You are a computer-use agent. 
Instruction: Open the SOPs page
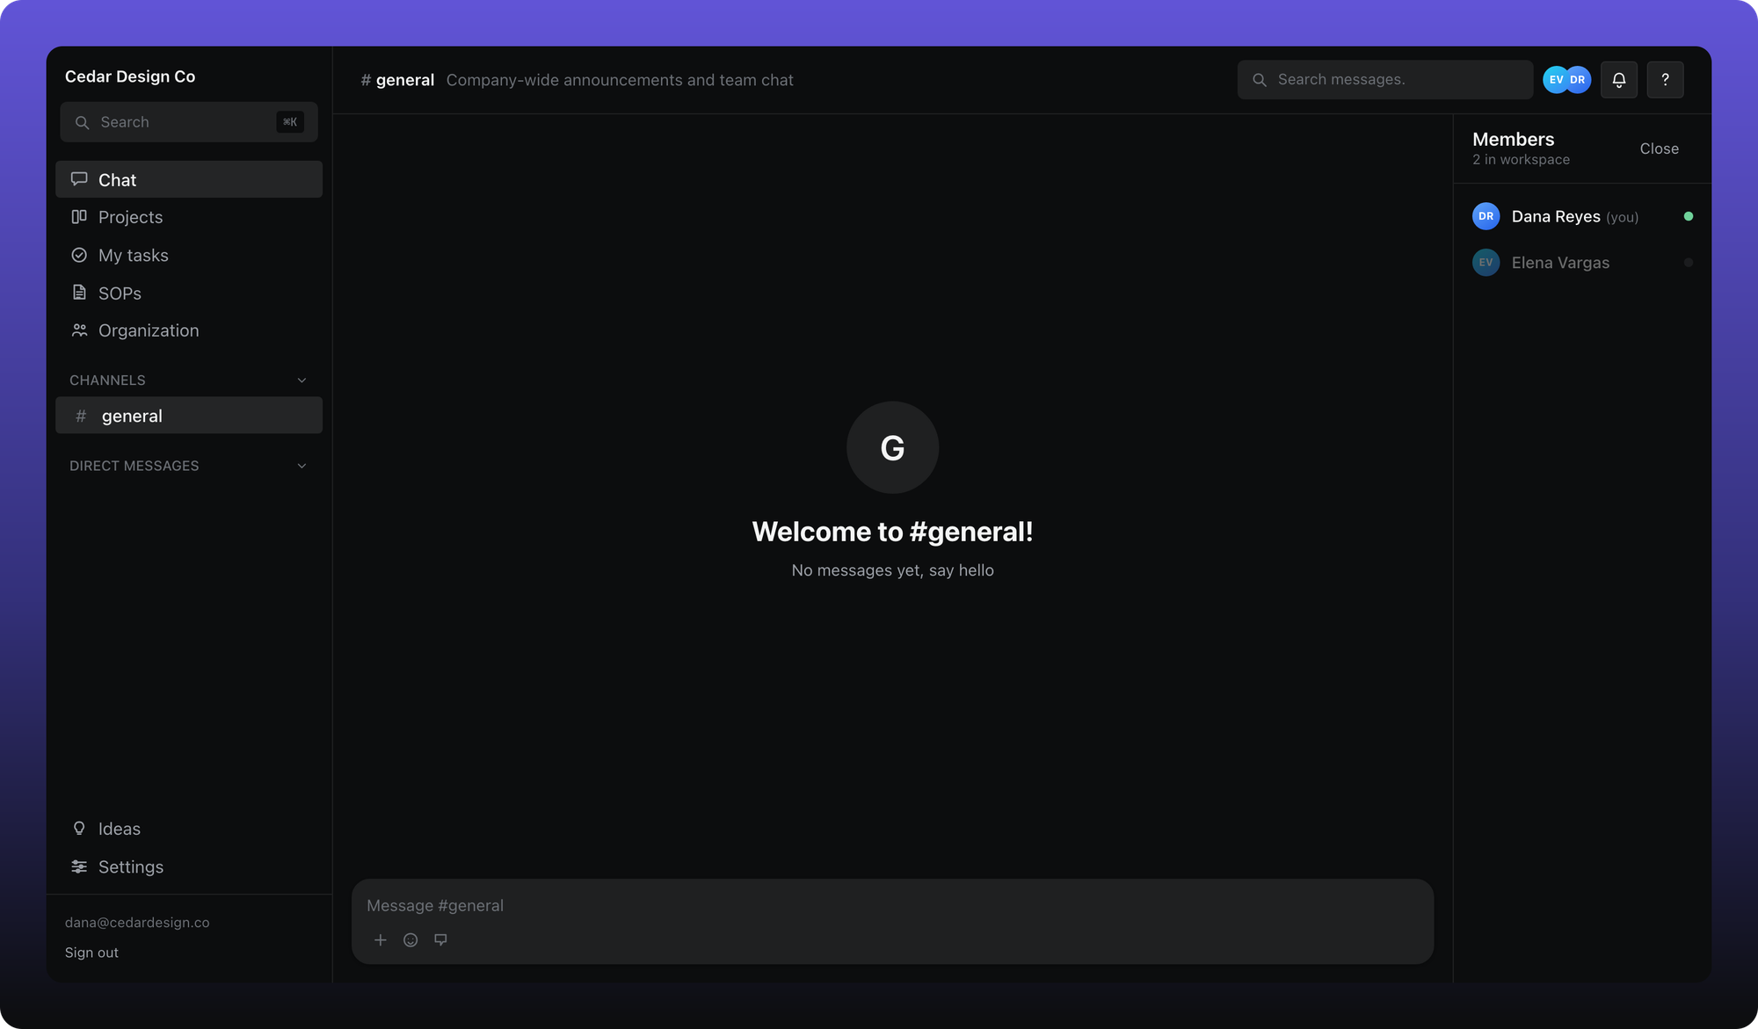(188, 293)
